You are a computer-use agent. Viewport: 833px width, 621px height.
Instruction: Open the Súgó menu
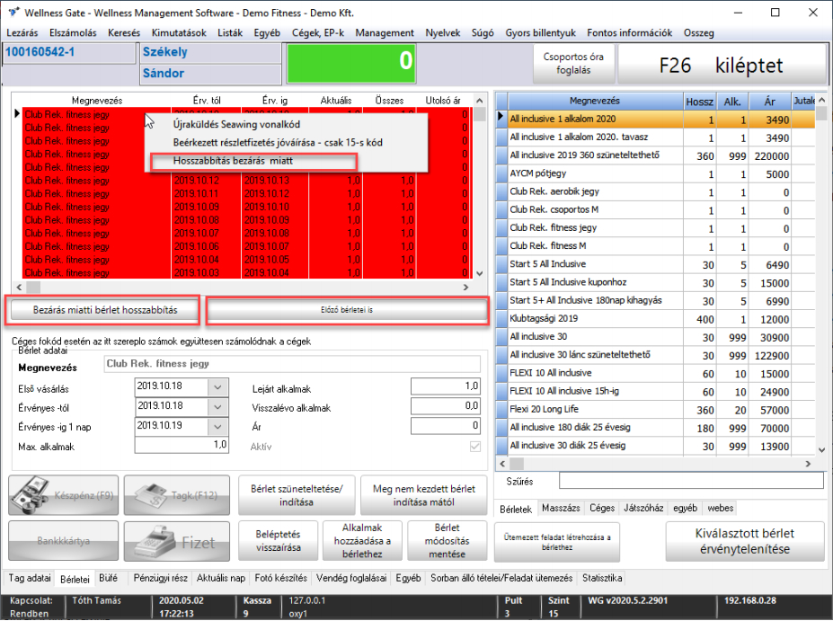click(x=483, y=33)
